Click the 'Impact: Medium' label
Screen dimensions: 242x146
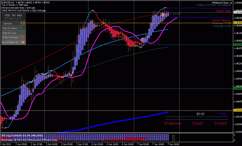click(221, 20)
